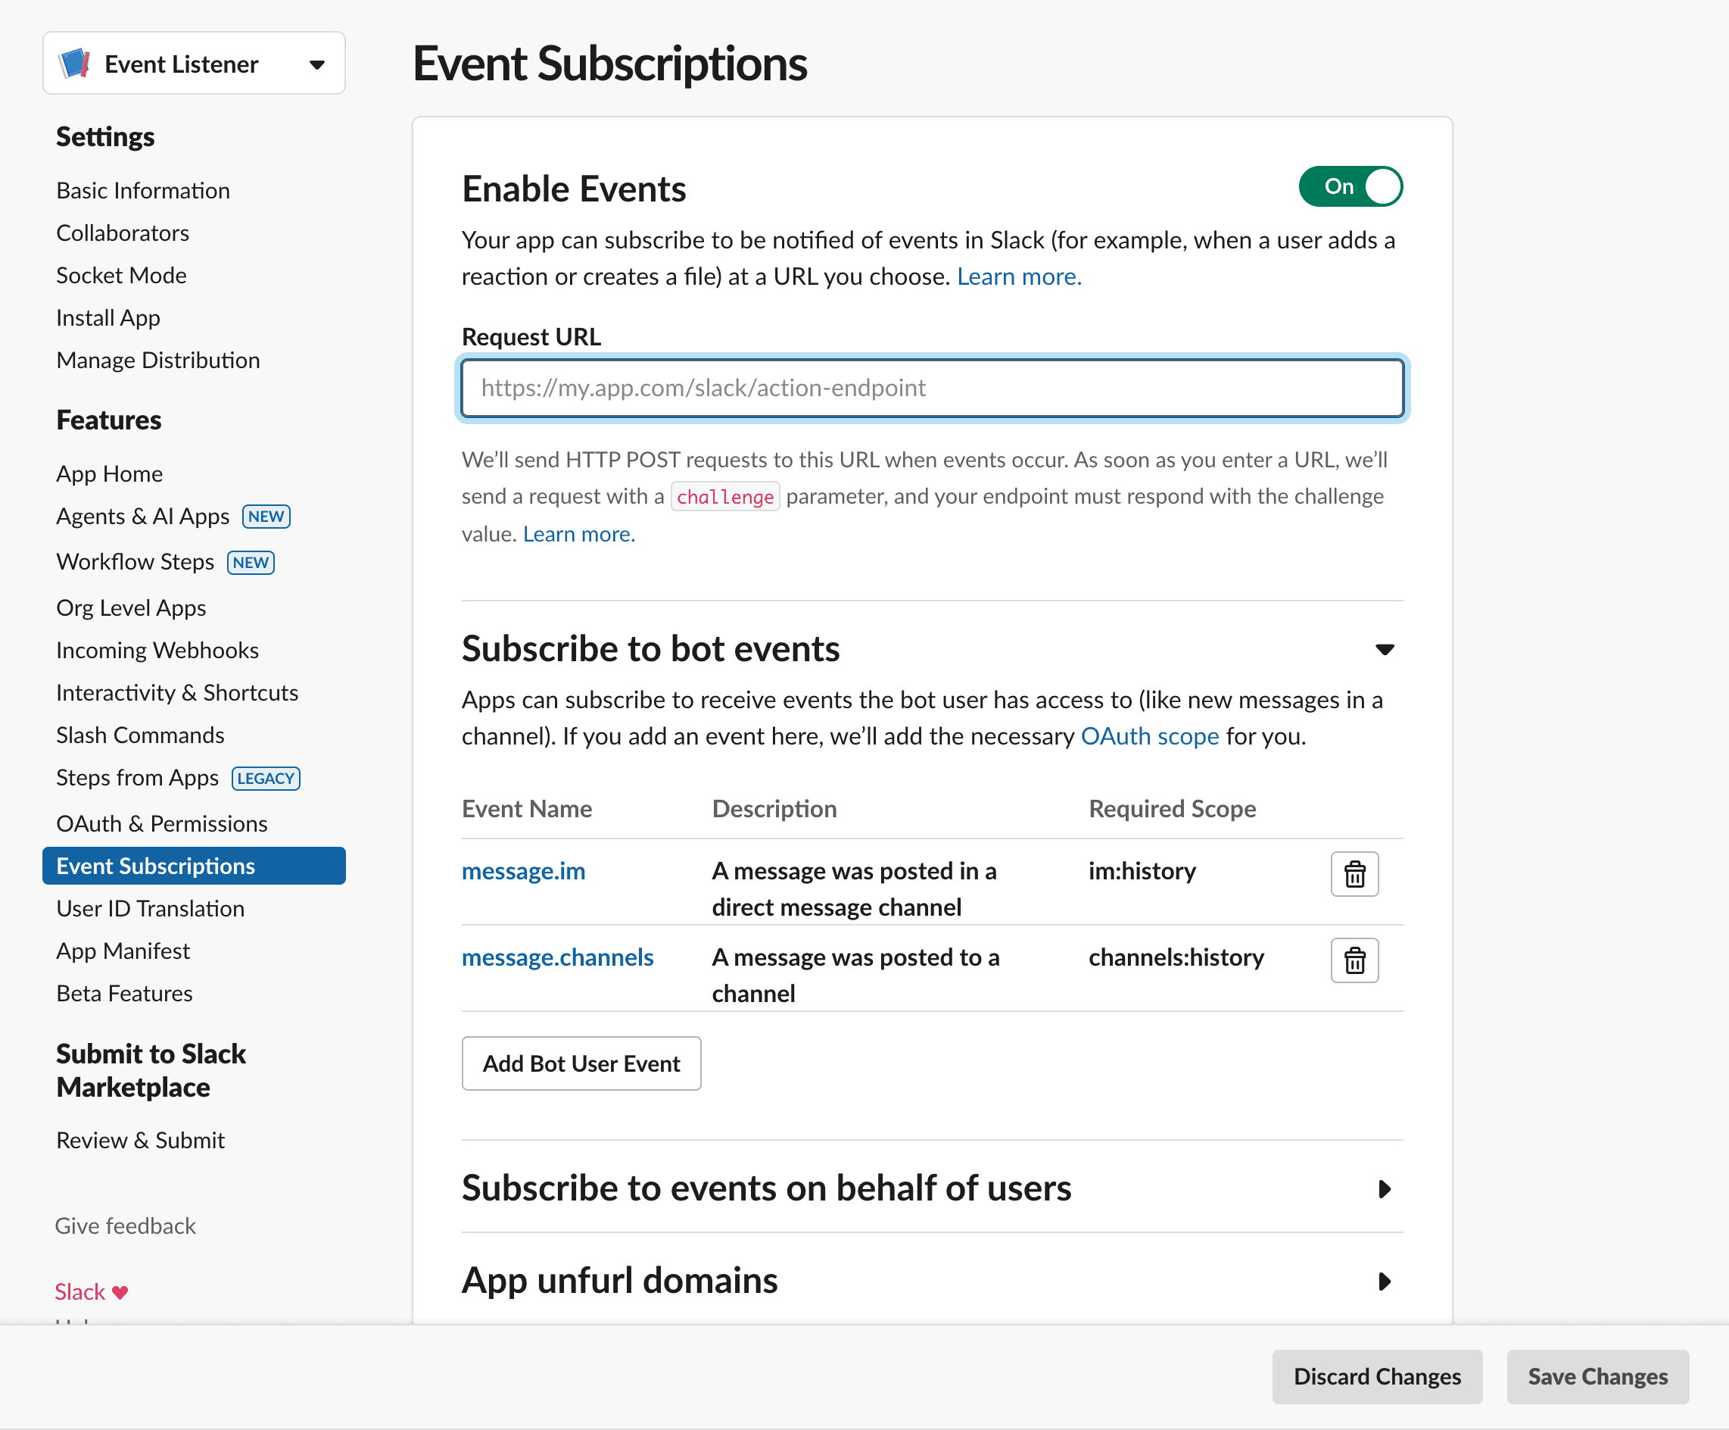This screenshot has height=1430, width=1729.
Task: Focus the Request URL input field
Action: [x=932, y=388]
